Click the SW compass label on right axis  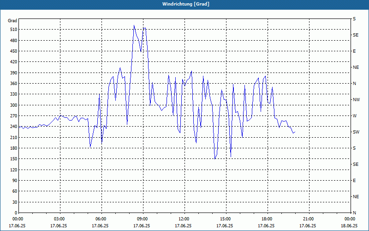tap(356, 132)
